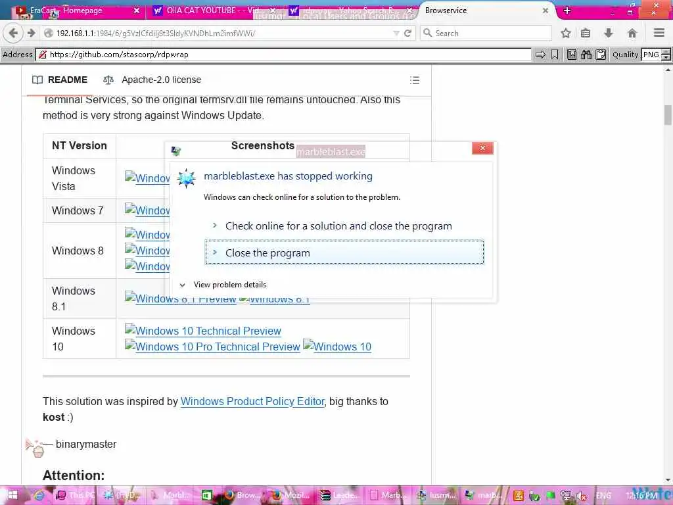Click the scrollbar down arrow
This screenshot has height=505, width=673.
(668, 481)
